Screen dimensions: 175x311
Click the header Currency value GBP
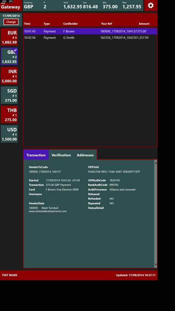click(x=28, y=7)
